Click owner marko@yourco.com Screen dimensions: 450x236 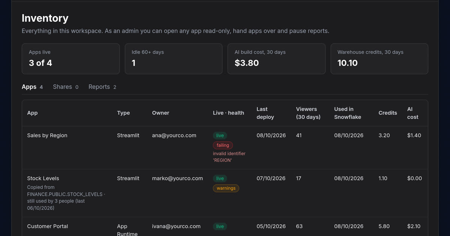point(177,179)
